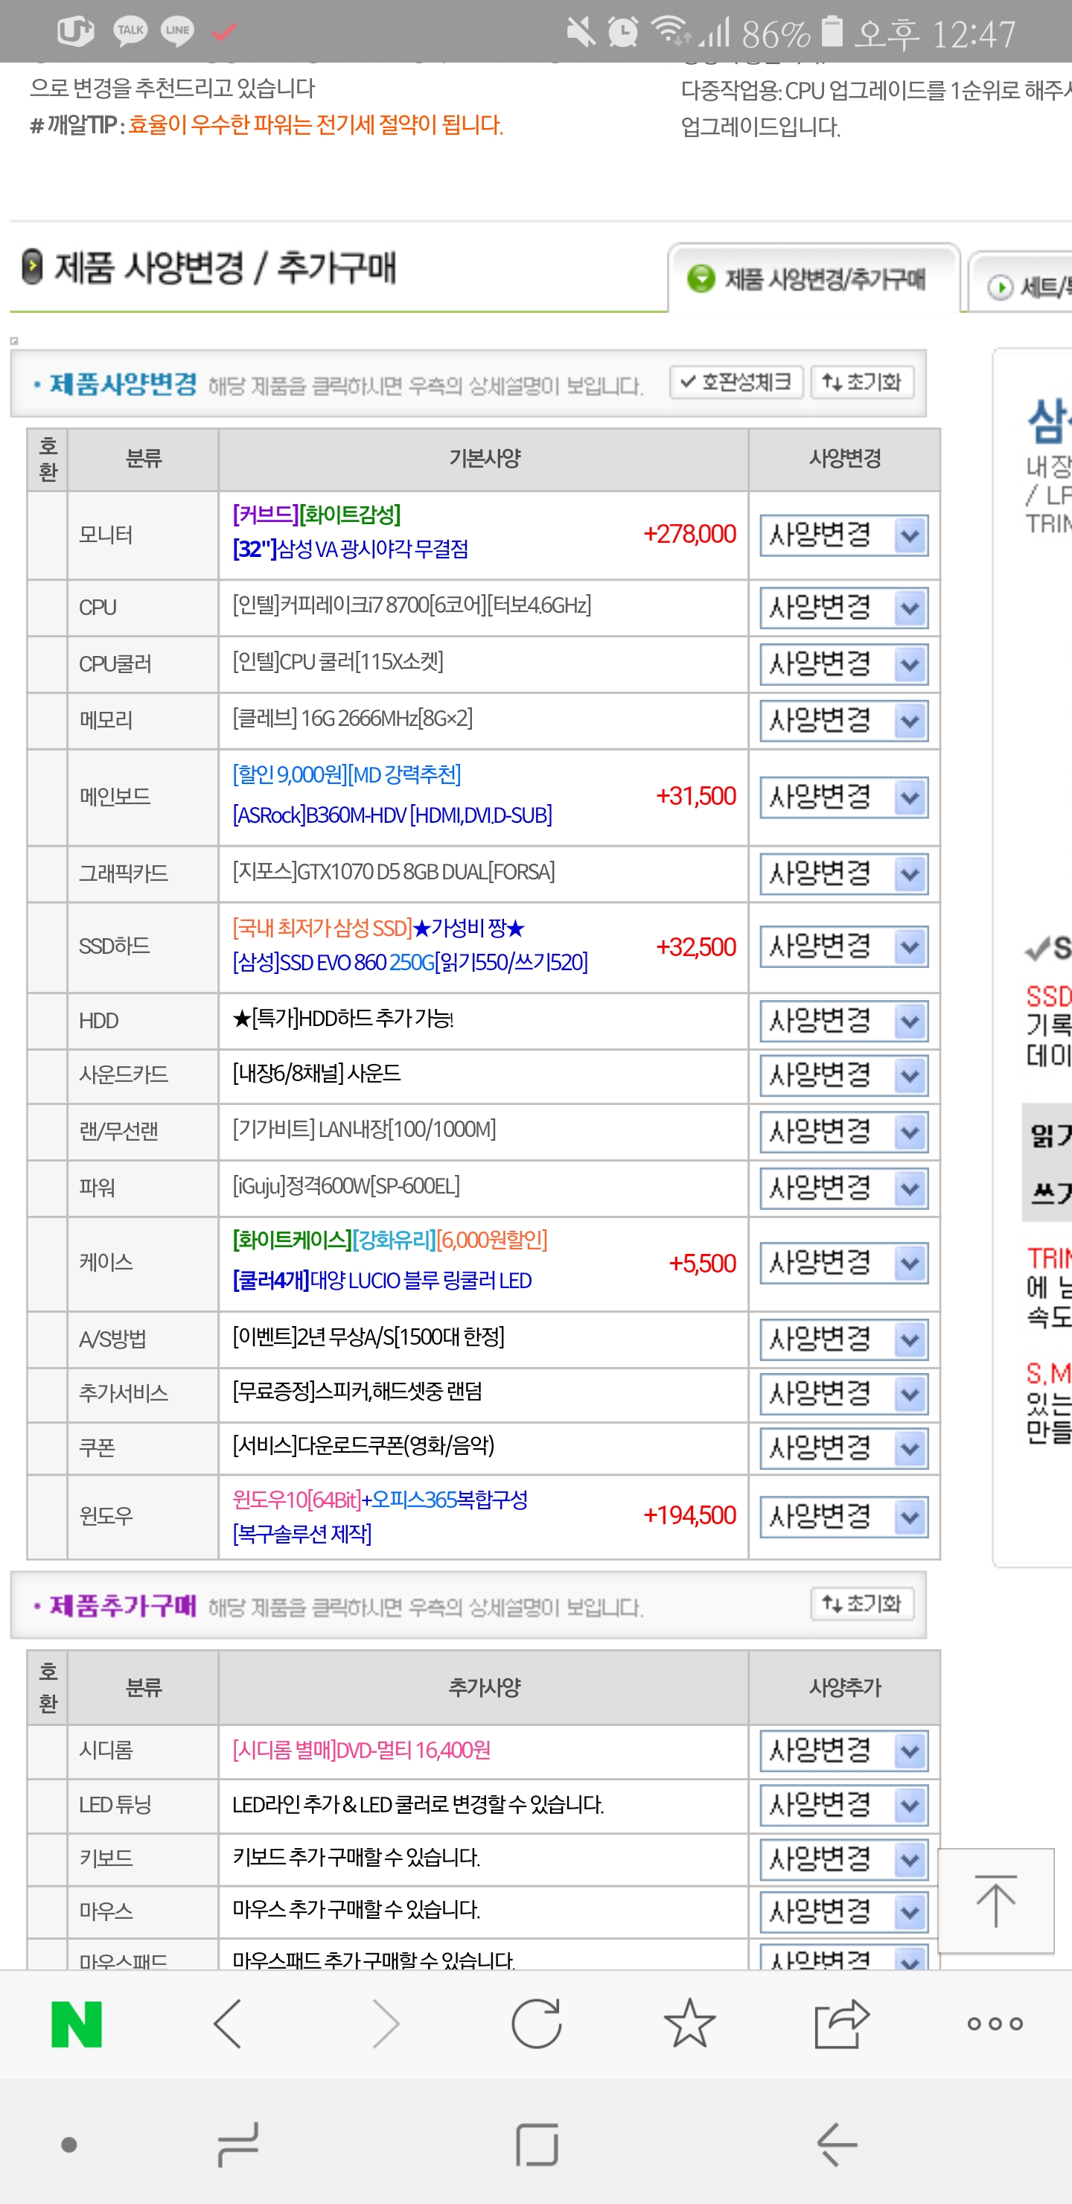Click 삼성 VA 광시야각 무결점 monitor link
The image size is (1072, 2204).
click(x=351, y=550)
